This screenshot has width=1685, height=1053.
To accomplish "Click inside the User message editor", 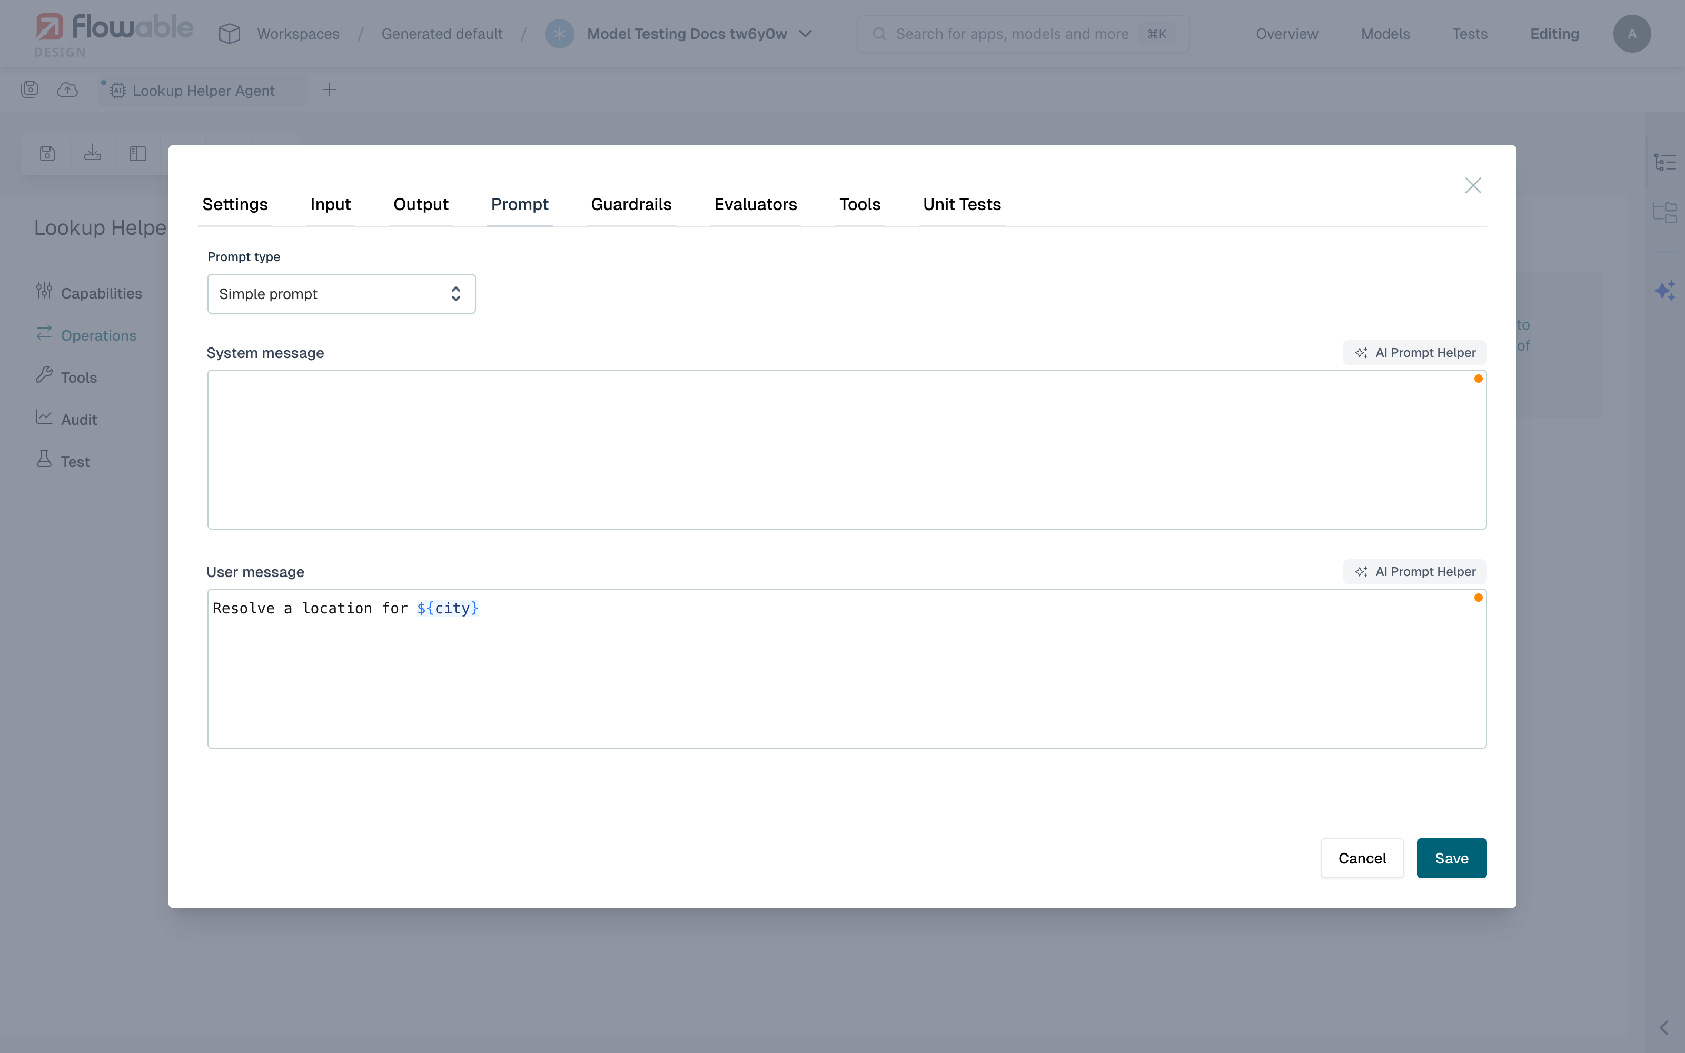I will pyautogui.click(x=847, y=669).
